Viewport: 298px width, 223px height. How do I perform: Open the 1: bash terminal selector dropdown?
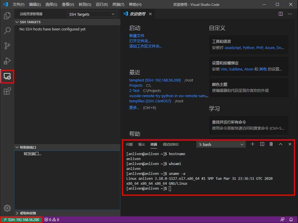pyautogui.click(x=221, y=144)
